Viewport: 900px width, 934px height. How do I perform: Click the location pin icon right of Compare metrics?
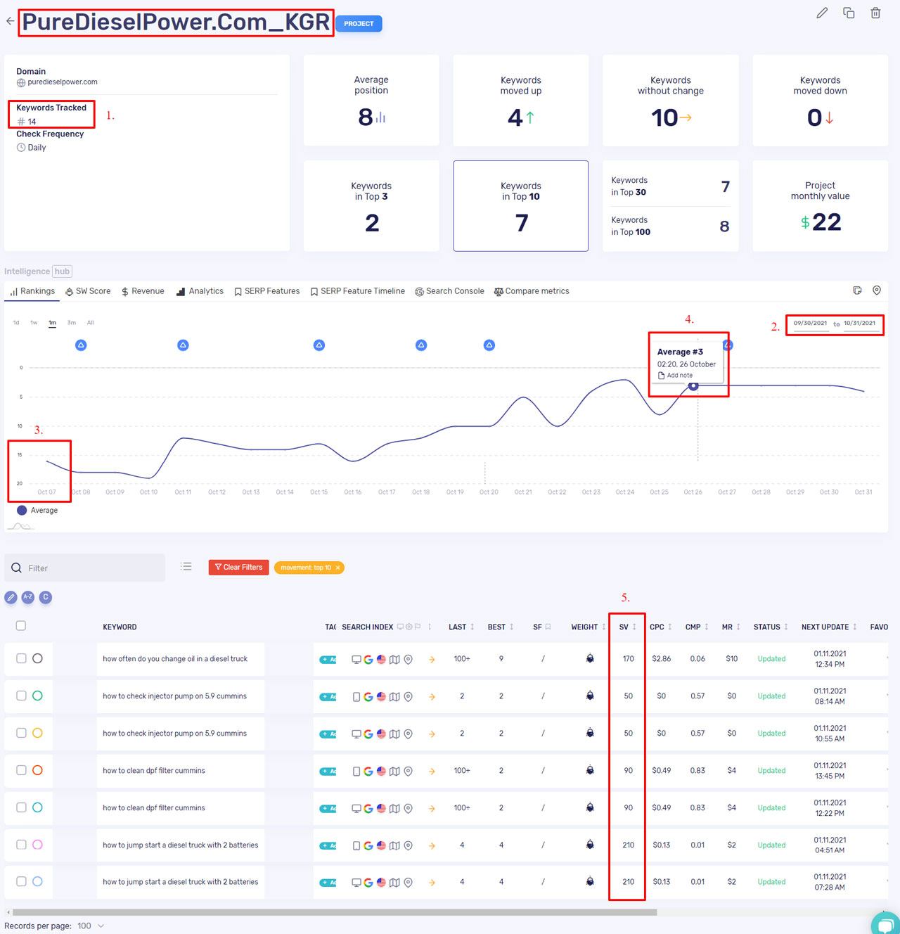pyautogui.click(x=877, y=290)
